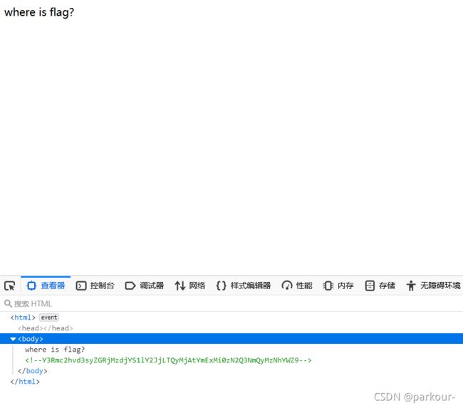Image resolution: width=463 pixels, height=408 pixels.
Task: Open the 调试器 debugger tab
Action: (145, 286)
